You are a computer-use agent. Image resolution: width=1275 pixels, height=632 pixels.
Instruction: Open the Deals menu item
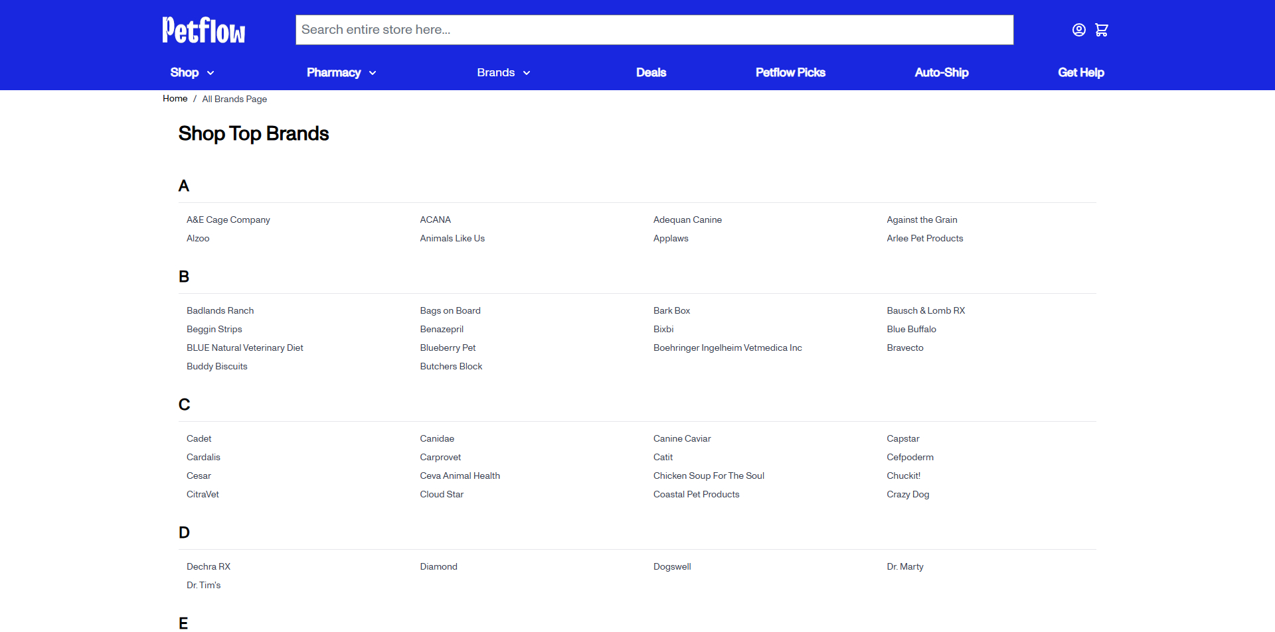pos(651,73)
